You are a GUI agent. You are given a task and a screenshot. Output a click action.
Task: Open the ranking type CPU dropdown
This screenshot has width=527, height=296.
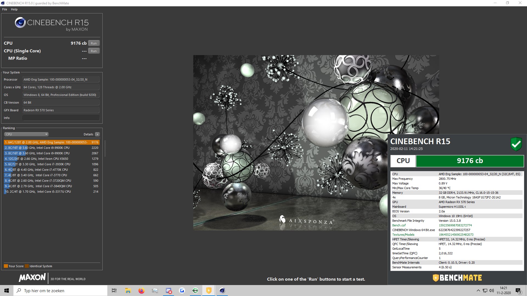coord(26,134)
